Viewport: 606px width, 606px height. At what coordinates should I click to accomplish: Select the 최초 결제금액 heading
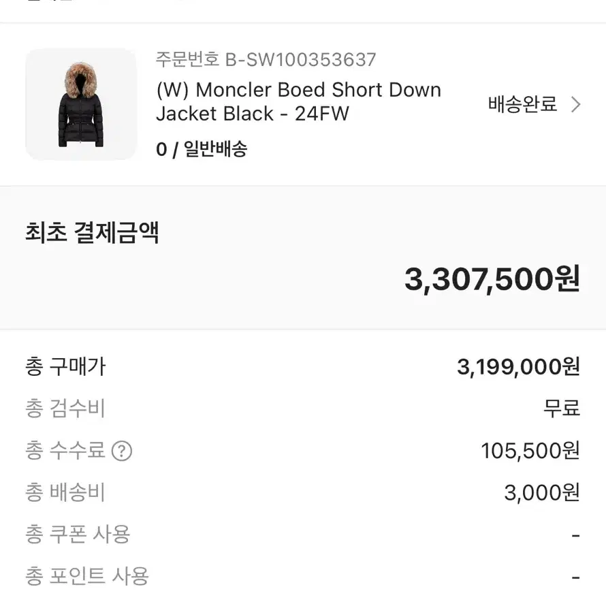(92, 233)
